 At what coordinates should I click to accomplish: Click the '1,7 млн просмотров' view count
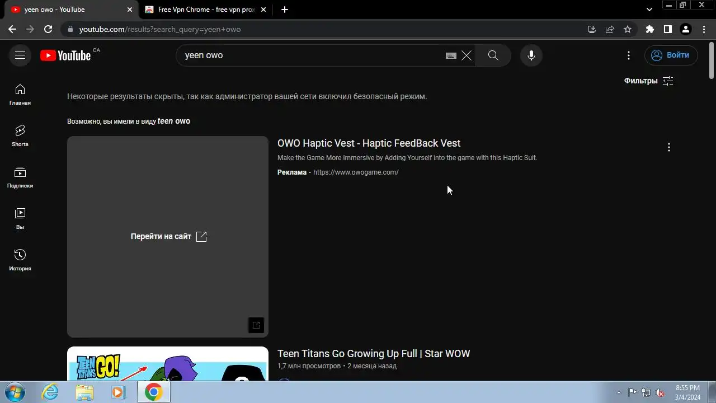(x=309, y=366)
